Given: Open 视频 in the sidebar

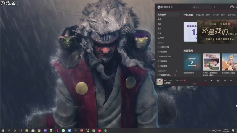Looking at the screenshot, I should [x=159, y=24].
